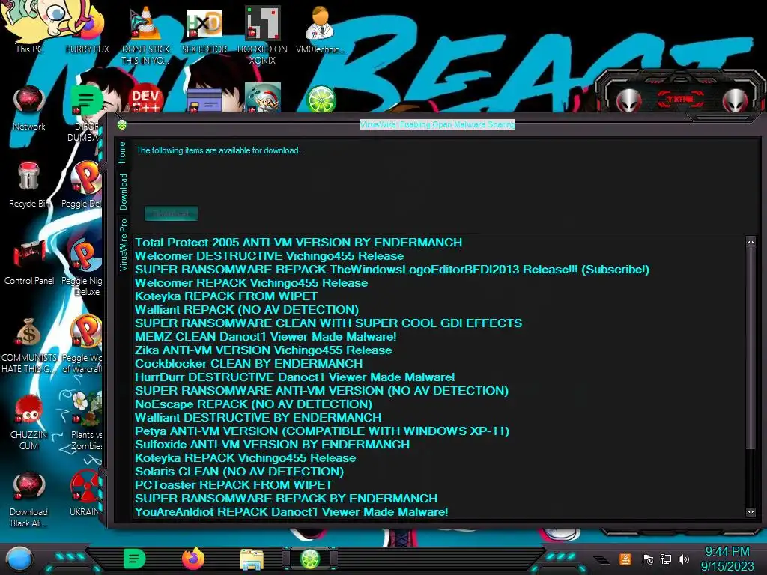Open the money bag COMMUNISTS HATE THIS desktop icon
767x575 pixels.
tap(29, 344)
